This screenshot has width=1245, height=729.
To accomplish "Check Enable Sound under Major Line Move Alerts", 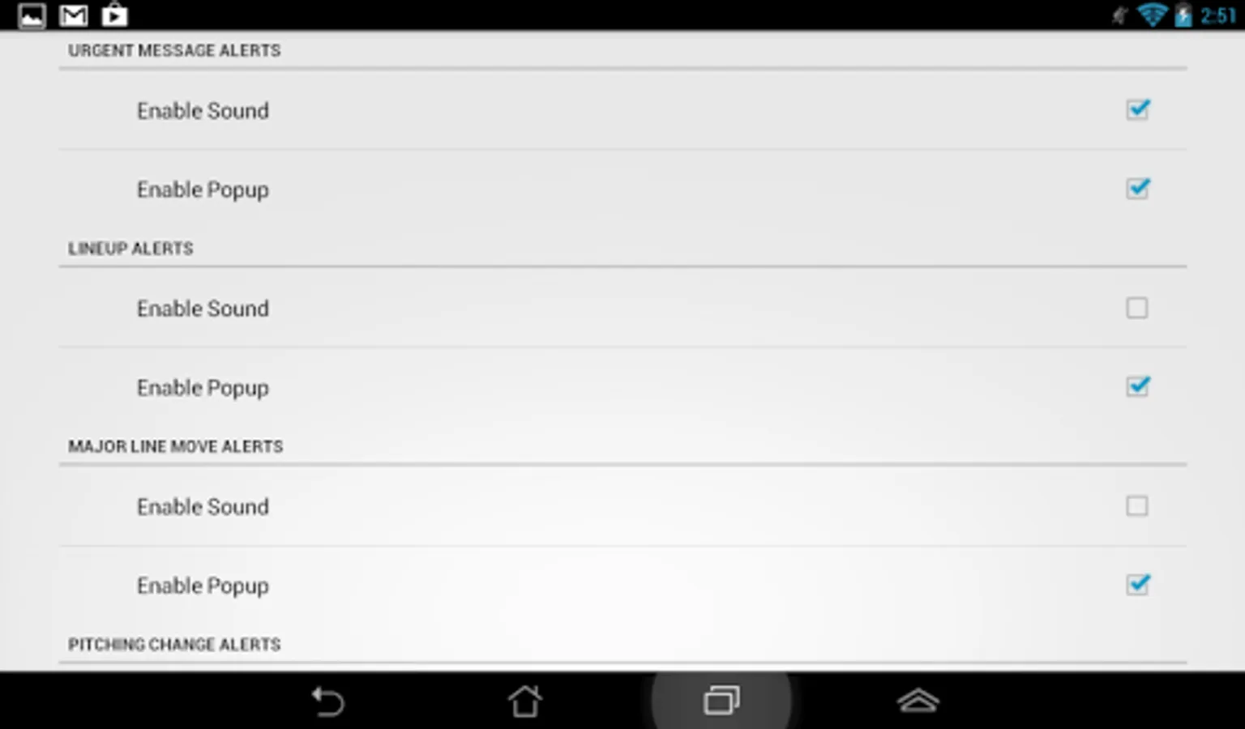I will (1137, 506).
